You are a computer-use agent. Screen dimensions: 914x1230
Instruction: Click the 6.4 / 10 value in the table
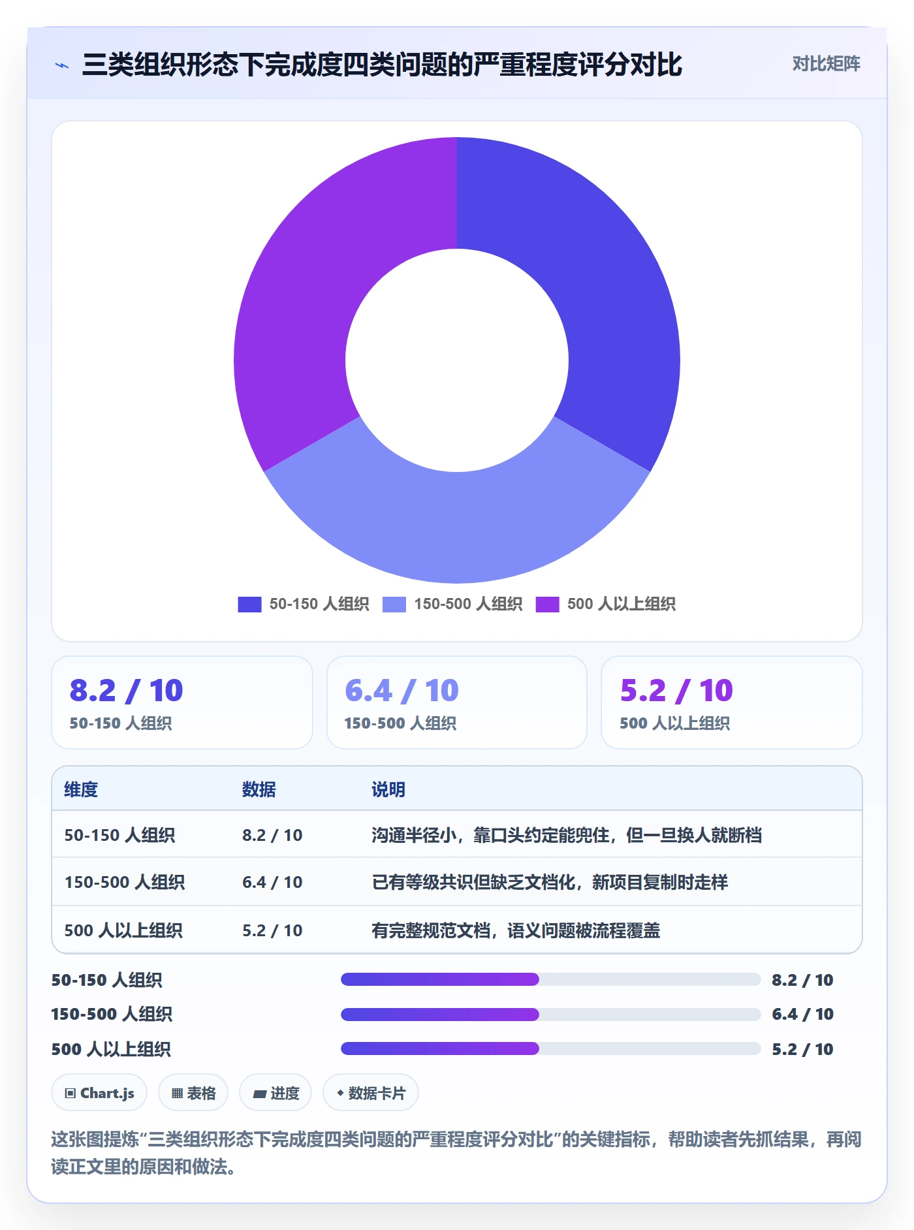[272, 882]
